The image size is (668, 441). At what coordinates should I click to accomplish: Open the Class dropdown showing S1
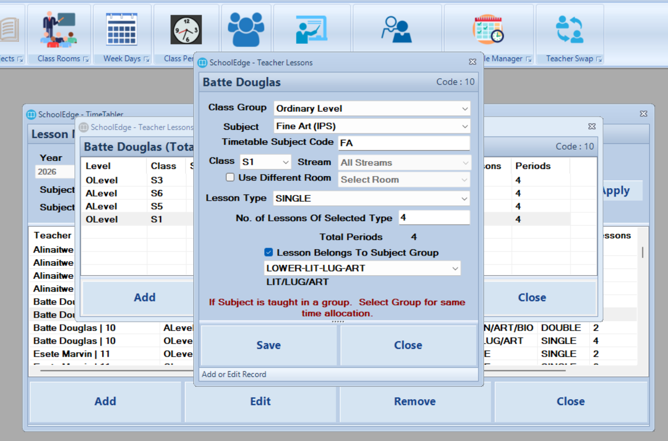[265, 162]
